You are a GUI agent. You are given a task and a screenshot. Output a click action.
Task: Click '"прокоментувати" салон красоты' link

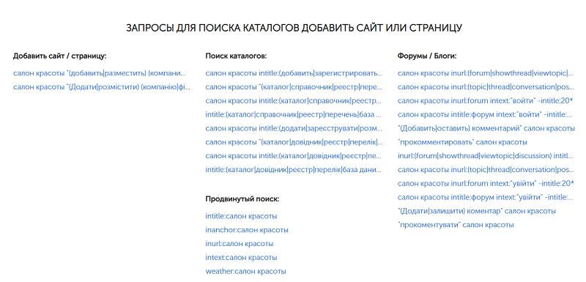coord(456,225)
